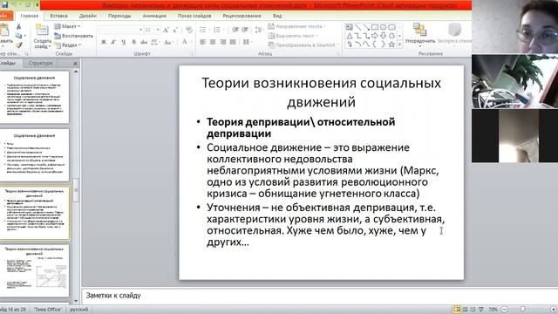Click into the Заметки к слайду notes field

pos(320,296)
